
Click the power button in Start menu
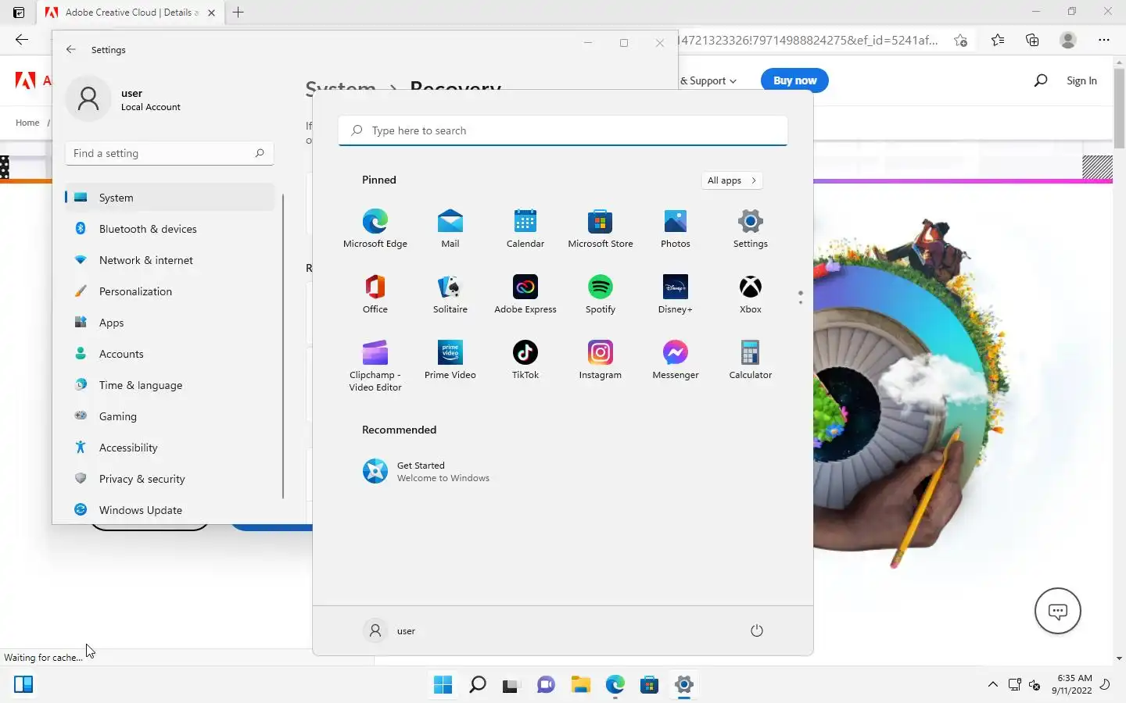pyautogui.click(x=757, y=630)
